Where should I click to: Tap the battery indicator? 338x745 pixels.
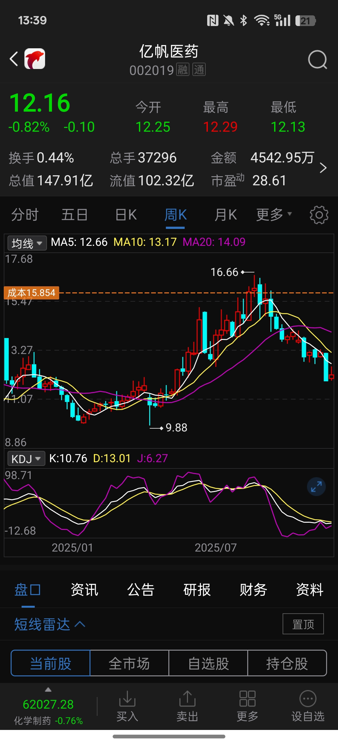[305, 21]
